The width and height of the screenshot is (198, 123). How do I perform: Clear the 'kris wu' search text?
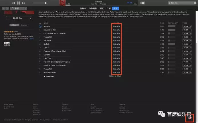coord(195,3)
